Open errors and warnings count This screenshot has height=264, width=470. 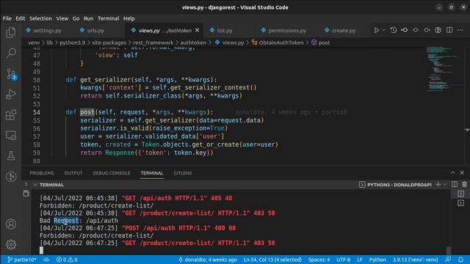[67, 260]
